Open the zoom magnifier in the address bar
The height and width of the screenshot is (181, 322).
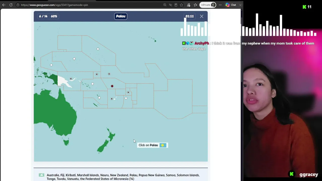point(165,5)
